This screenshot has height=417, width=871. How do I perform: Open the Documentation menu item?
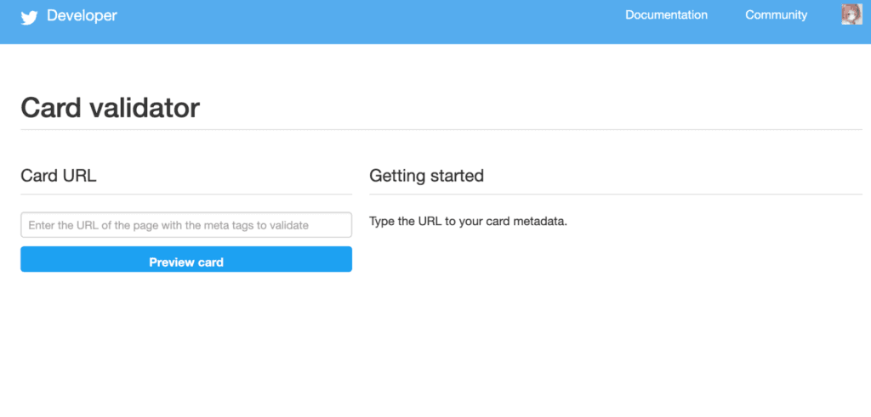666,15
